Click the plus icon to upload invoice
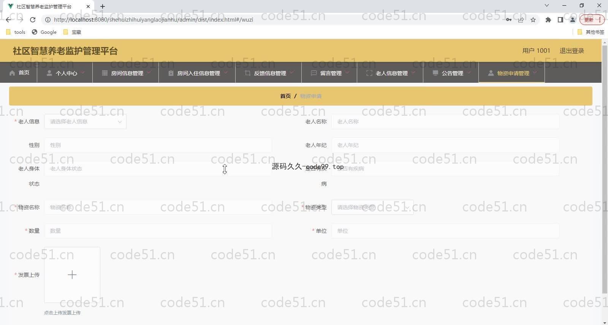The height and width of the screenshot is (325, 608). [72, 275]
